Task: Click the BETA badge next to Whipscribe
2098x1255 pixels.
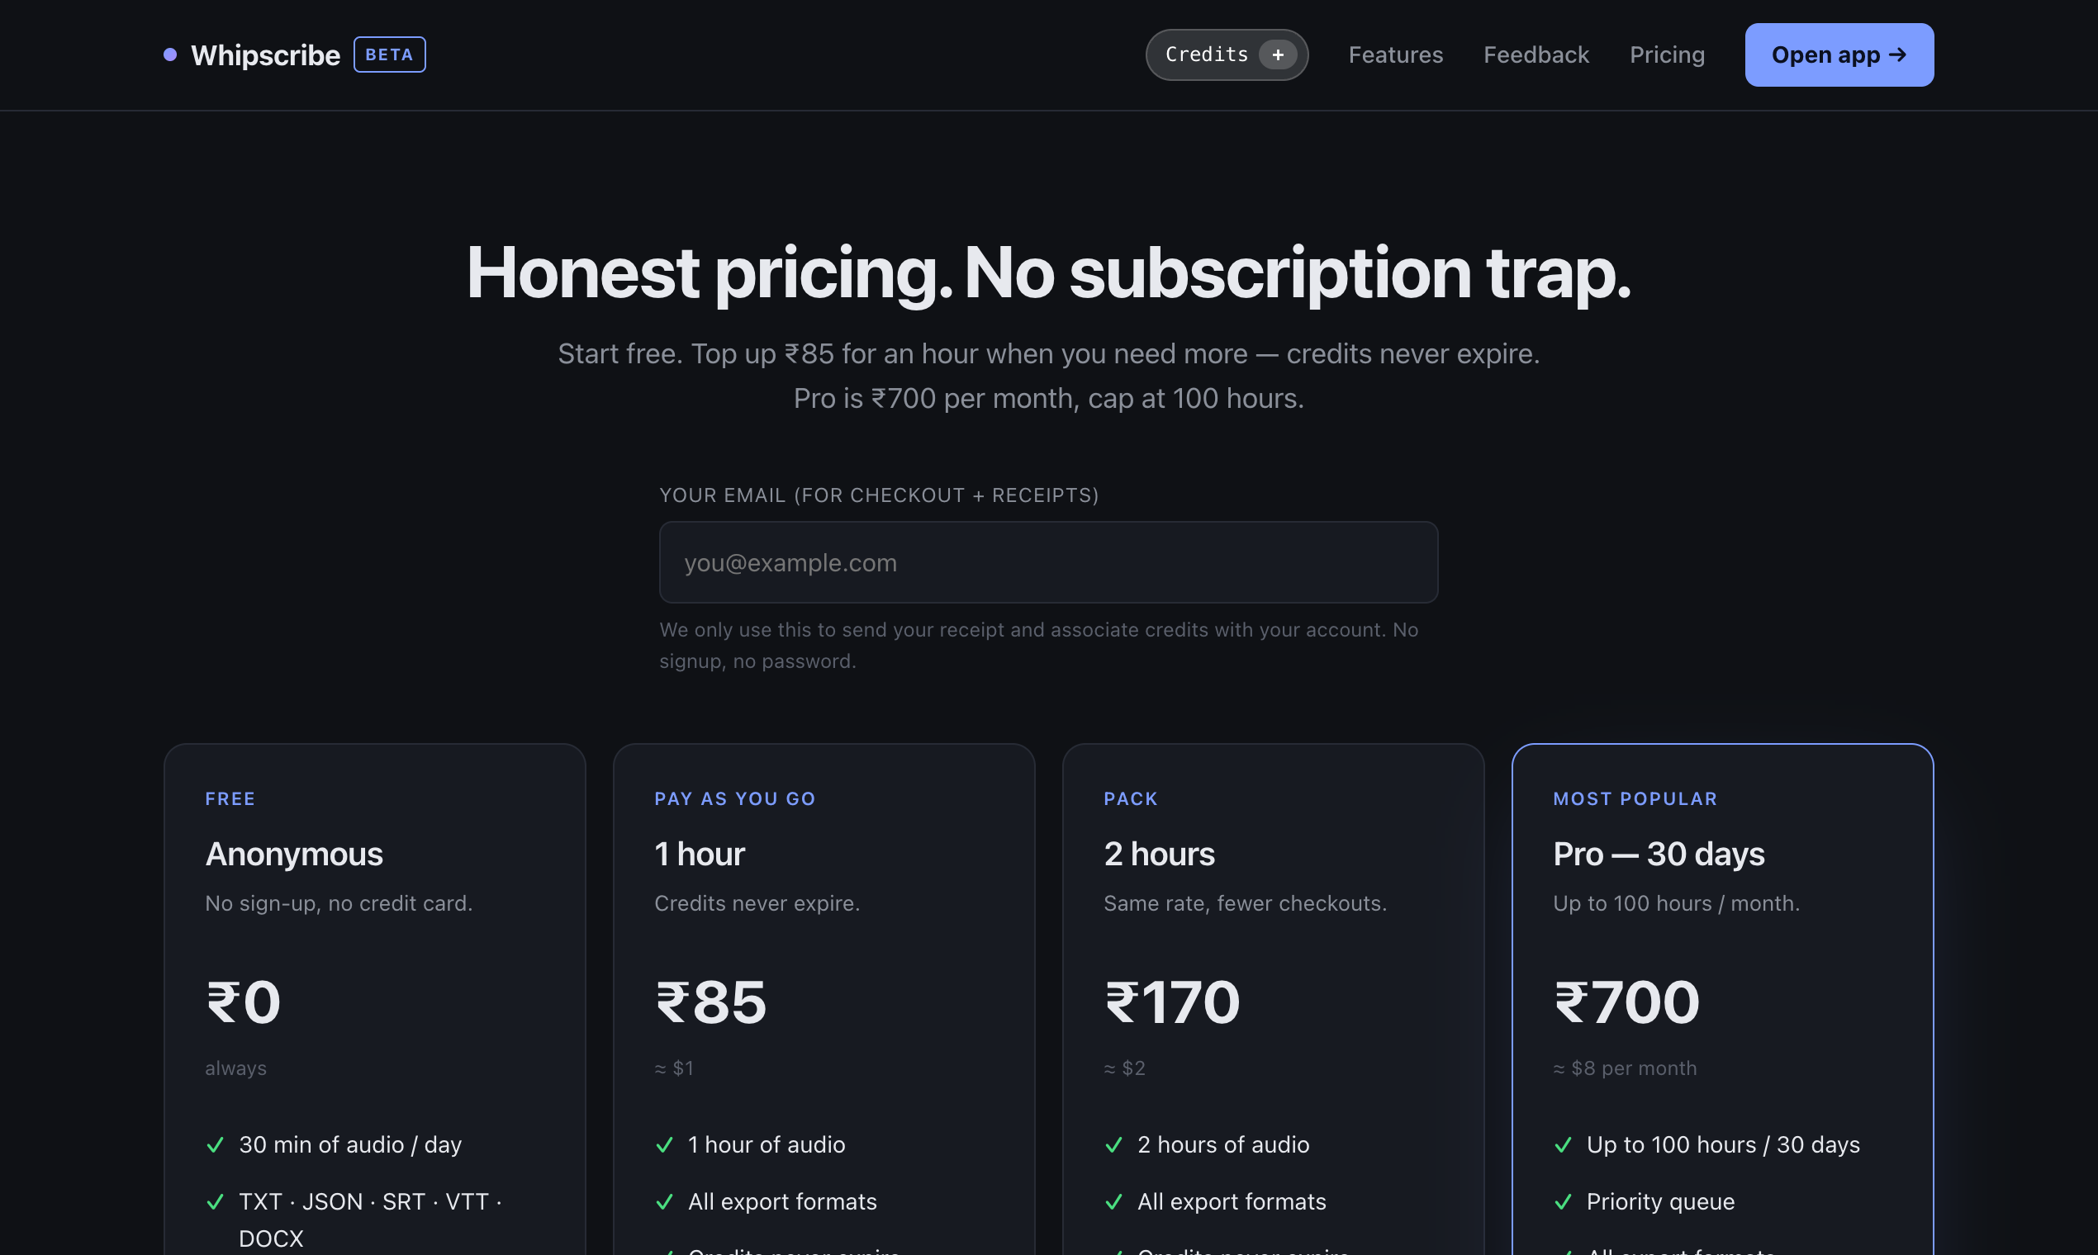Action: click(389, 54)
